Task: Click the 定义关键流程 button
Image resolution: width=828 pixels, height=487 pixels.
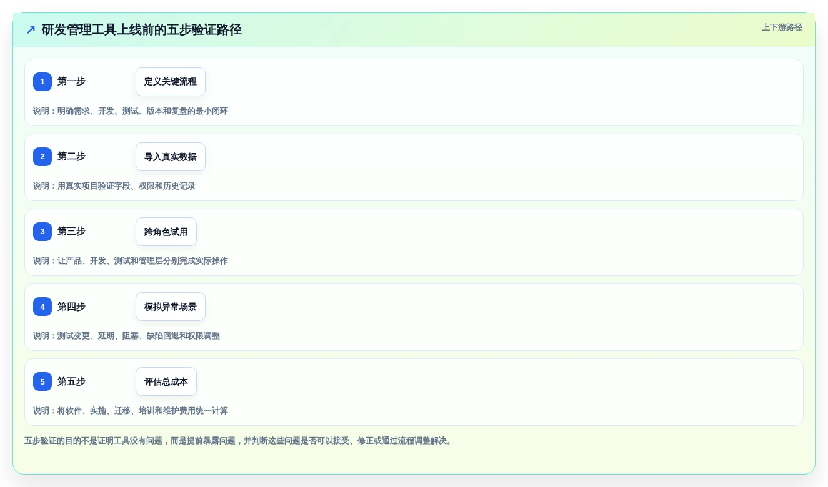Action: pos(171,82)
